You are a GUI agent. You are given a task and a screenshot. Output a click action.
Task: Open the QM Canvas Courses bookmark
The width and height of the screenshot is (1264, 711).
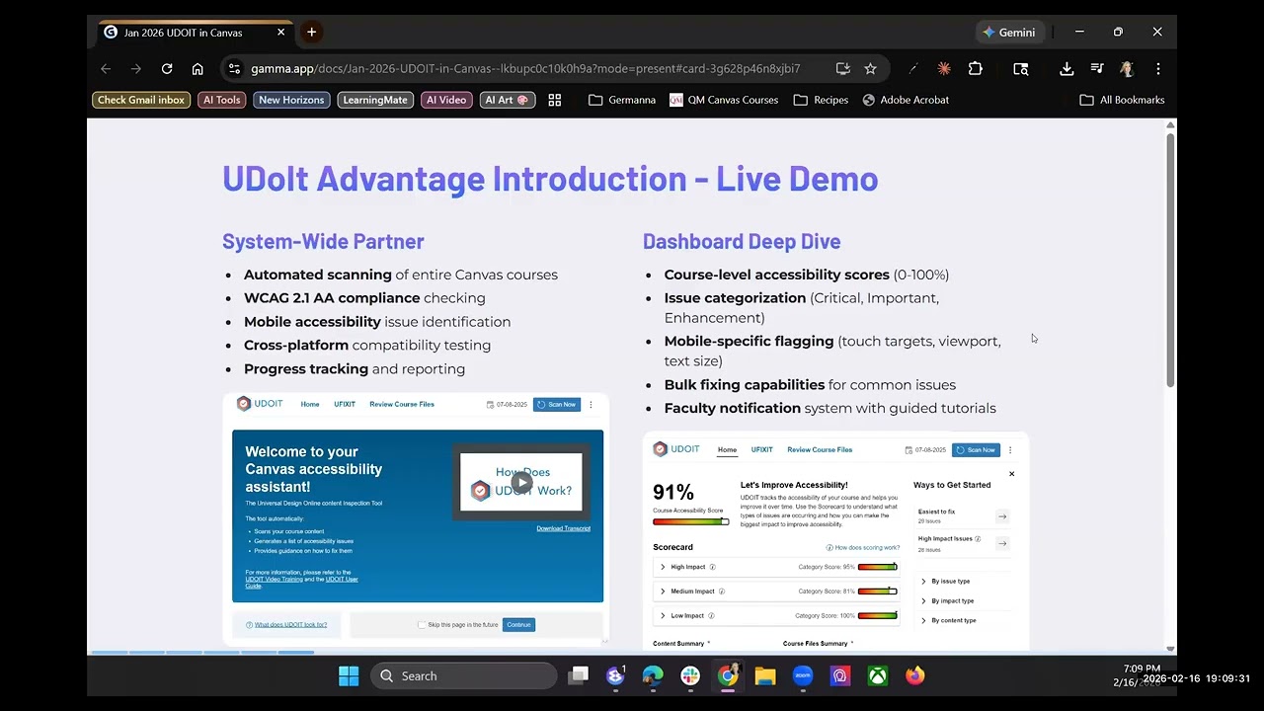pos(724,100)
